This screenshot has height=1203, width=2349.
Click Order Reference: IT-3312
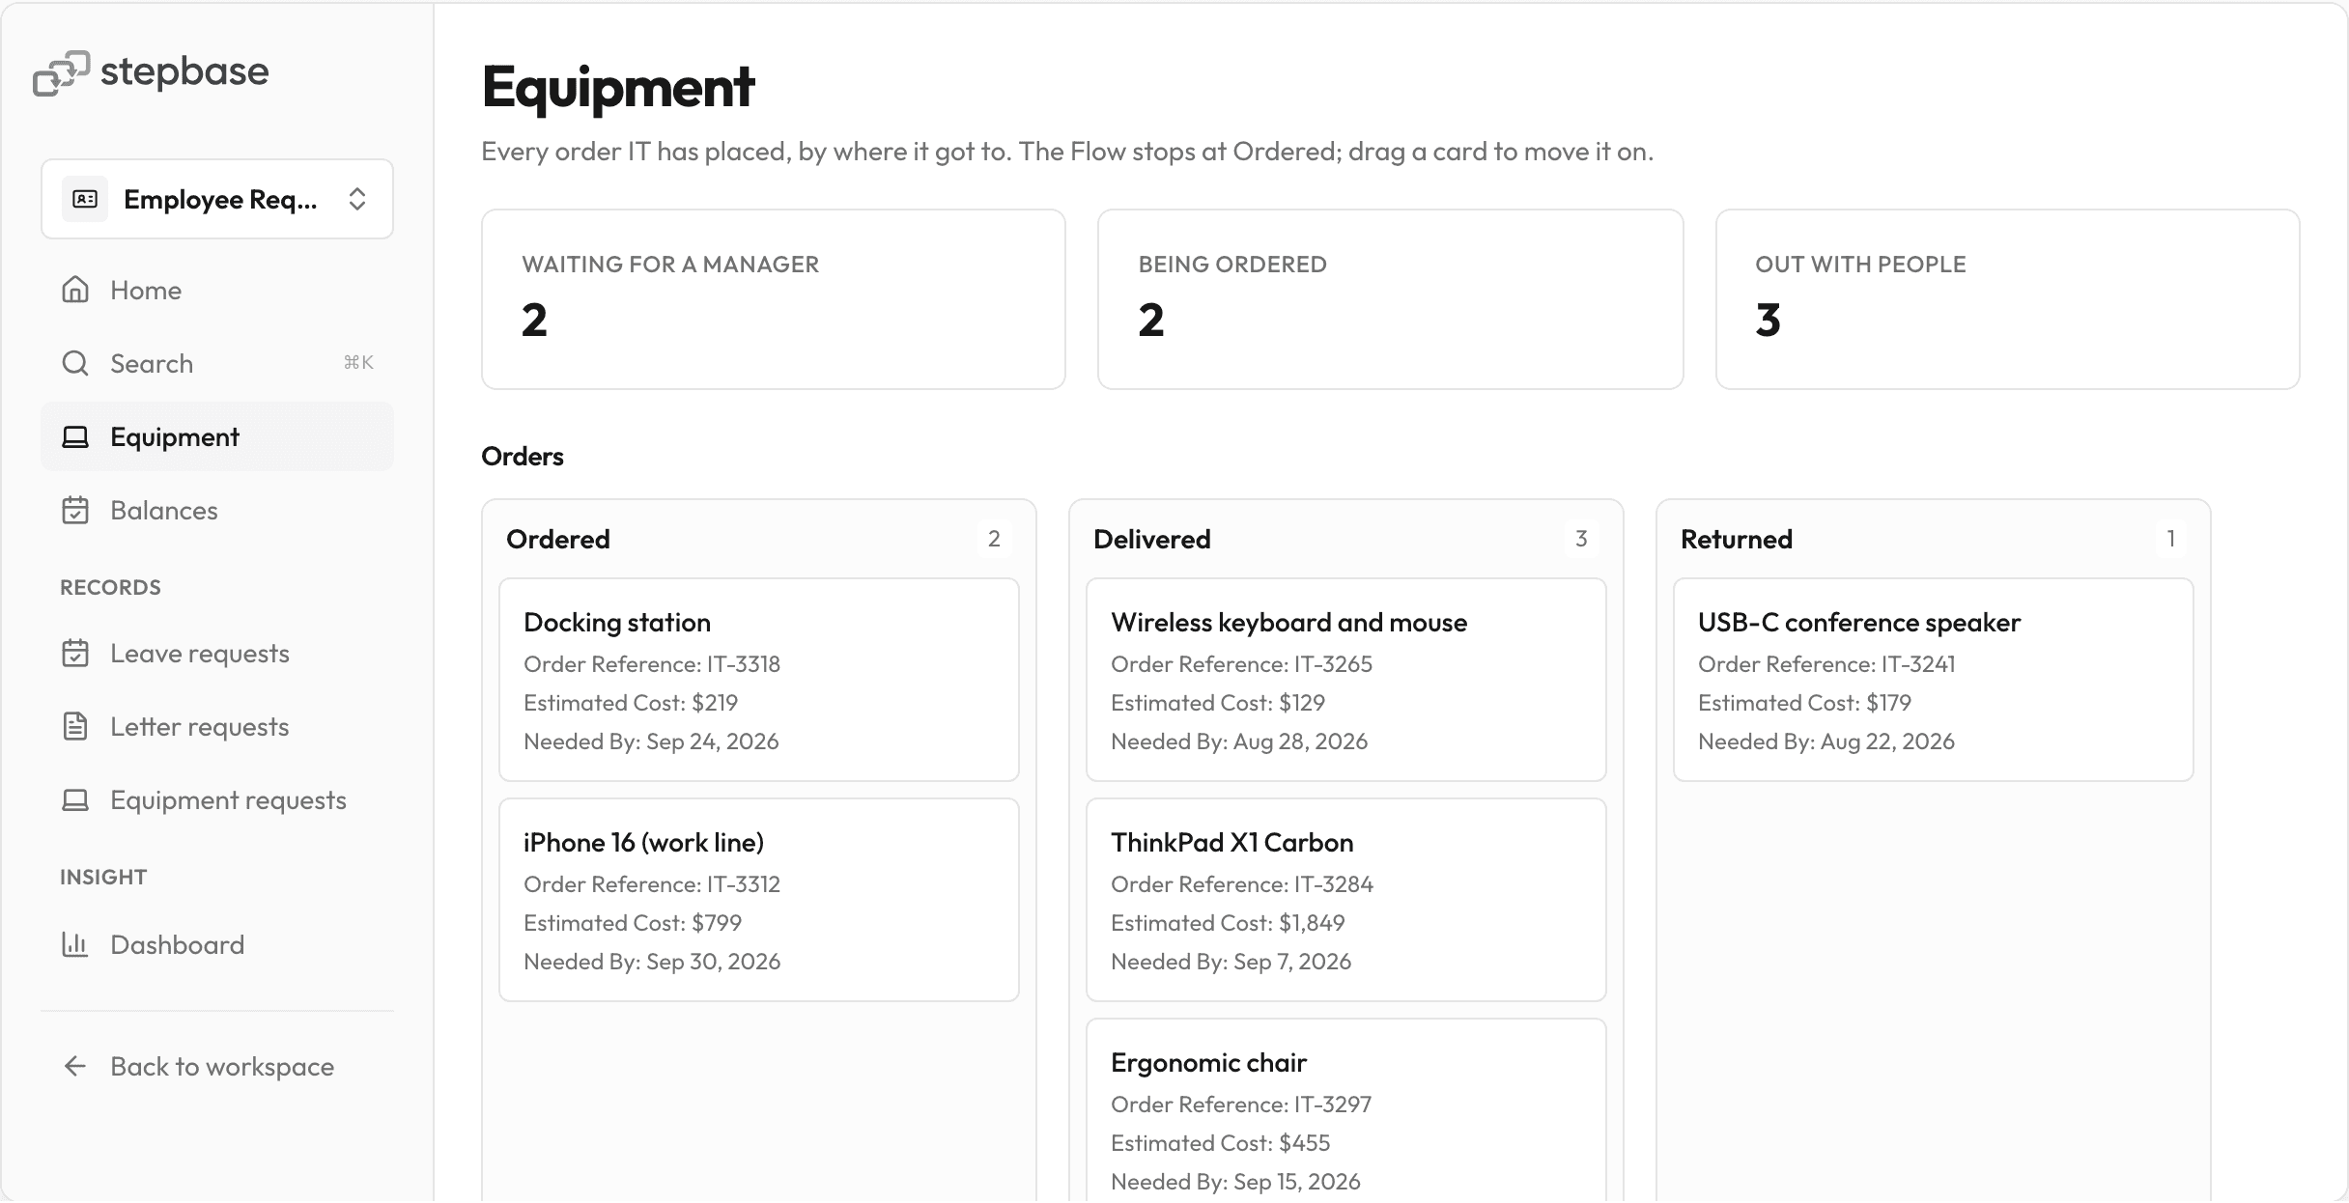[x=652, y=884]
